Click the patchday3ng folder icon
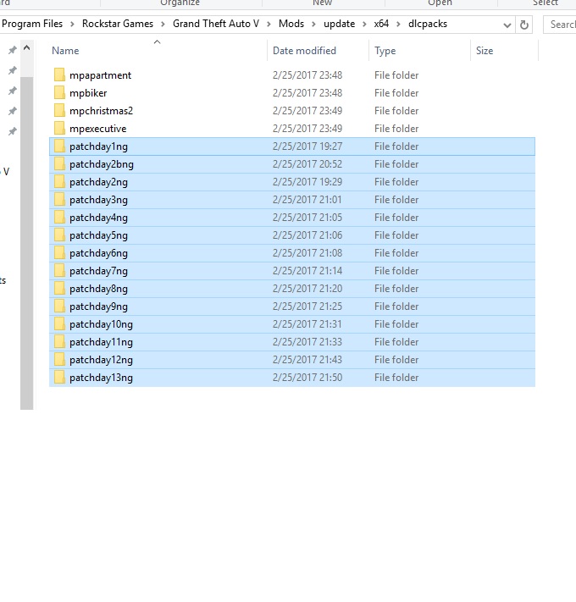The width and height of the screenshot is (576, 602). [59, 199]
